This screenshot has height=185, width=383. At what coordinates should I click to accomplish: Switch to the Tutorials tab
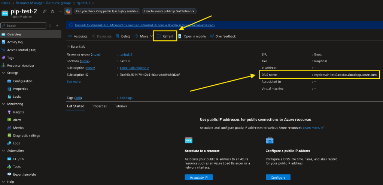[x=120, y=106]
